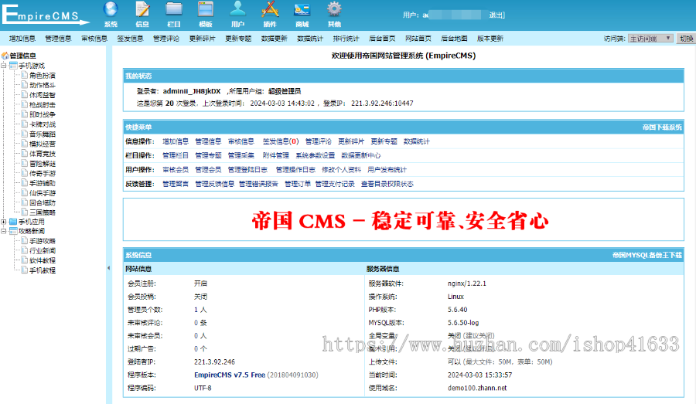Open 卡牌对战 in the column tree

point(43,124)
